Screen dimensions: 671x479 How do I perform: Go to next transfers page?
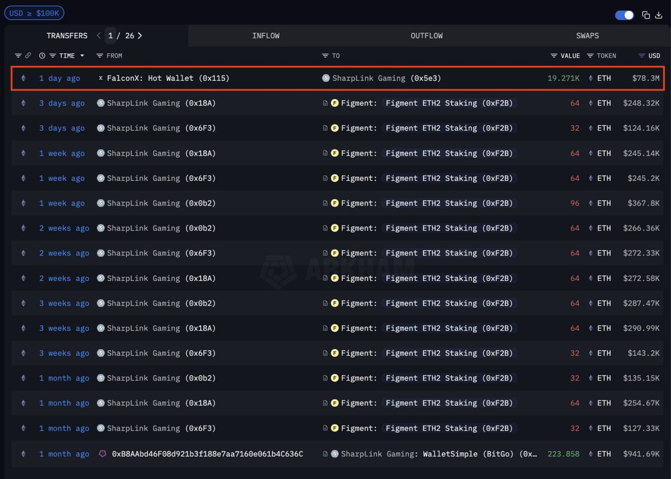pyautogui.click(x=140, y=36)
